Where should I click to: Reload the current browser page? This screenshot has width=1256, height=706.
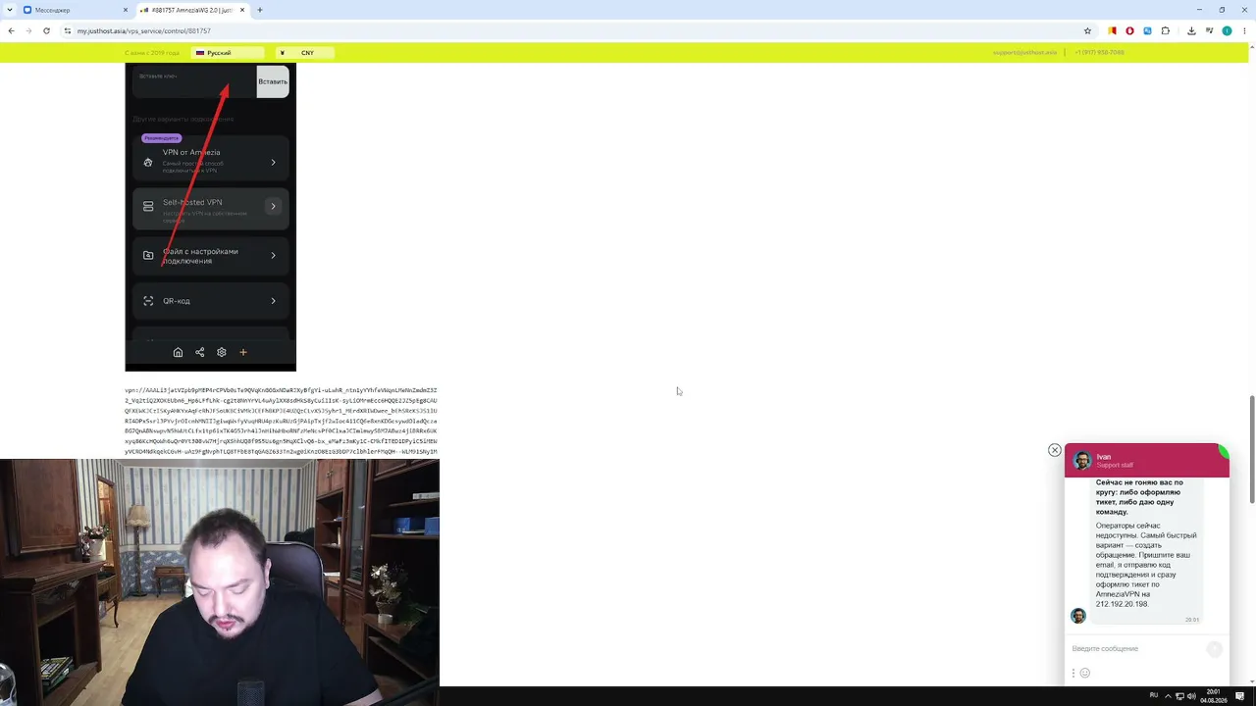click(x=46, y=30)
